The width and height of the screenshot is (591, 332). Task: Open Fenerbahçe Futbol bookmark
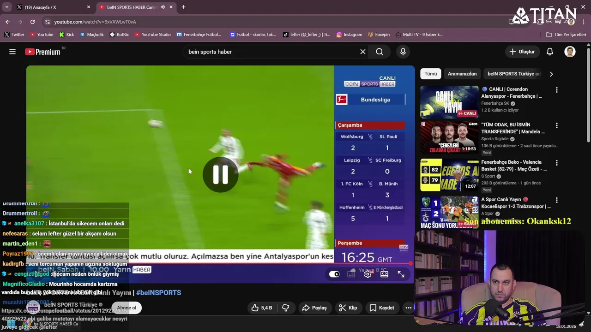pos(199,35)
